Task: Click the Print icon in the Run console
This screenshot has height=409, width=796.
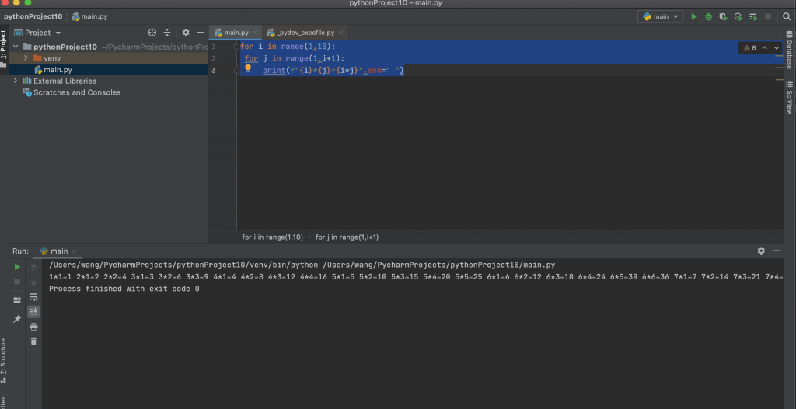Action: [34, 327]
